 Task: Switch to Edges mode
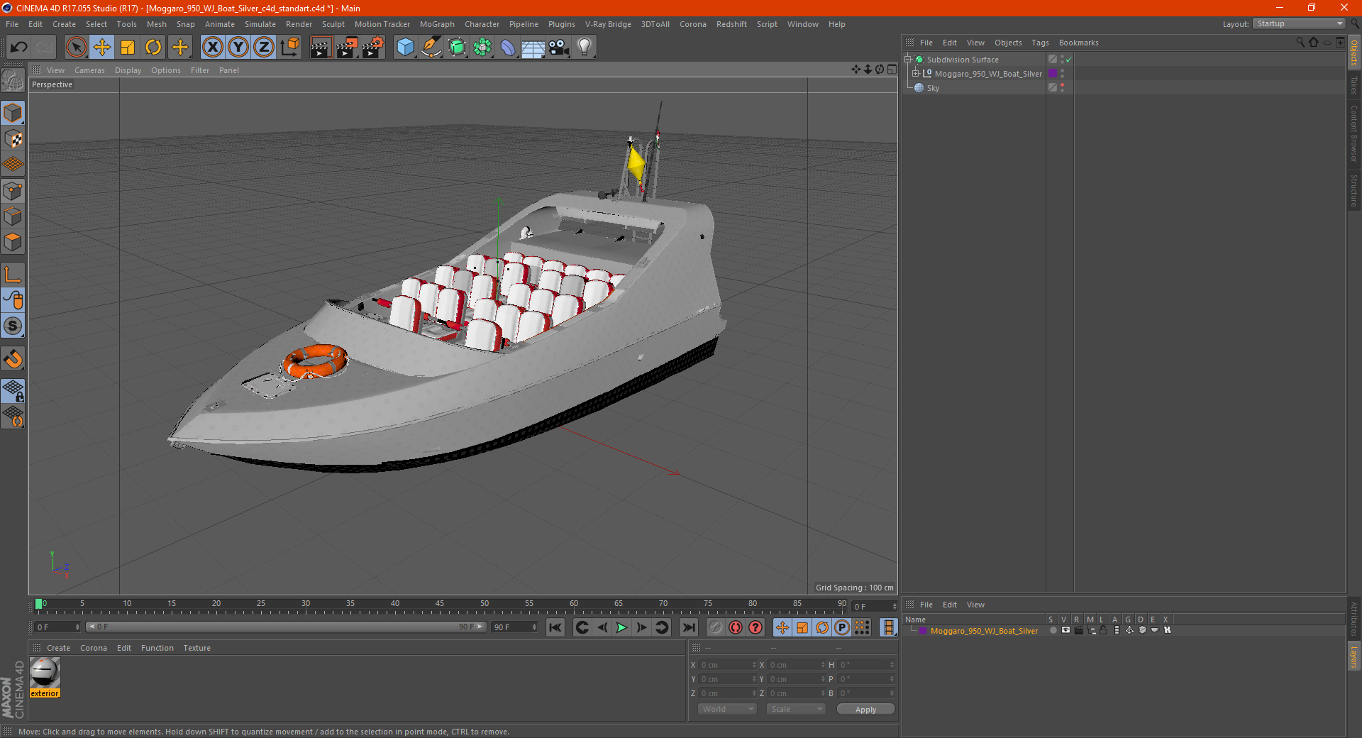(x=13, y=216)
